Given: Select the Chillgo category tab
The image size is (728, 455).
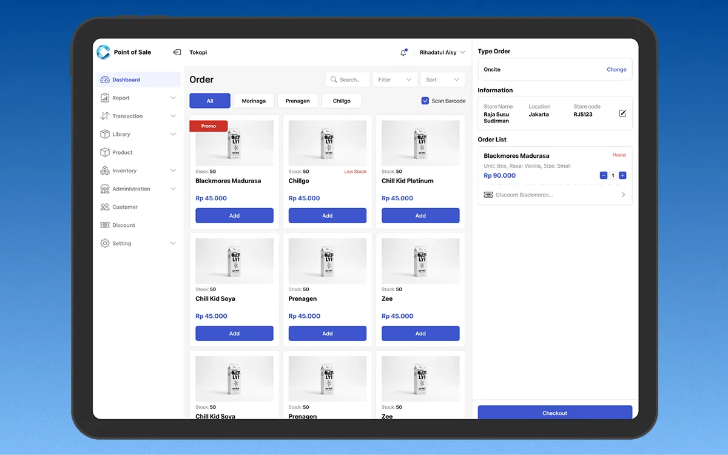Looking at the screenshot, I should coord(342,101).
